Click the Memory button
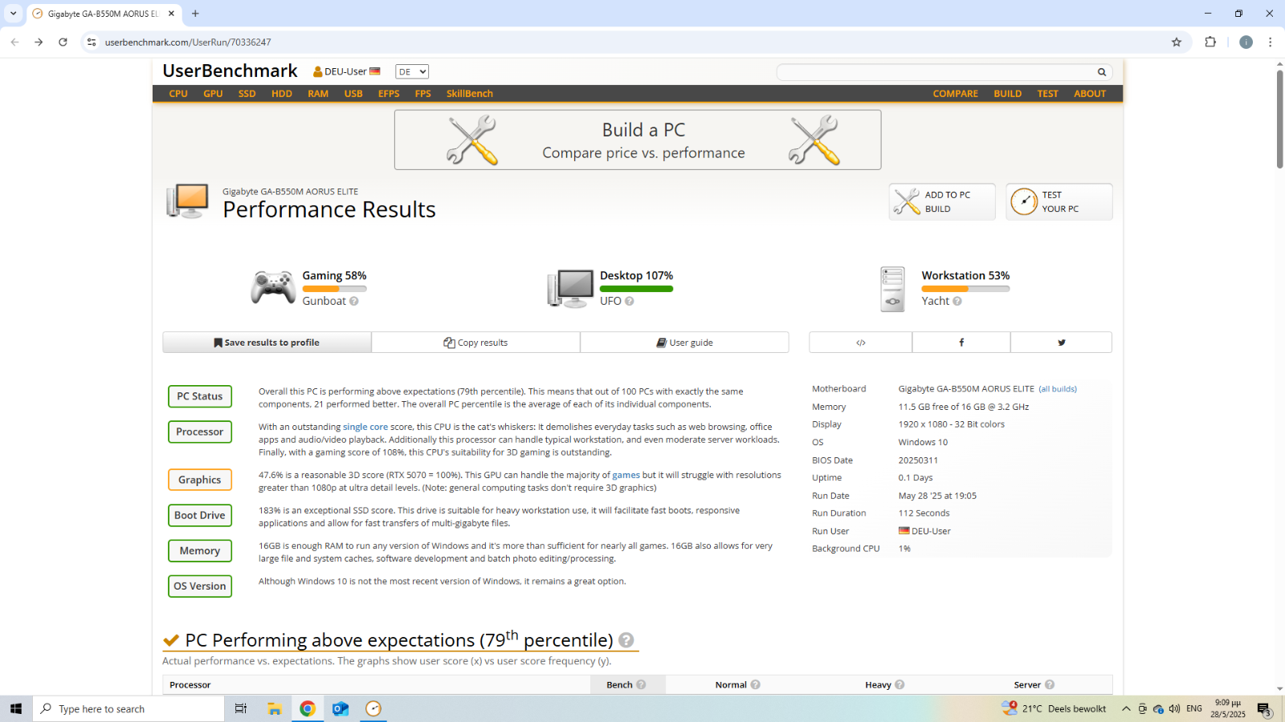Viewport: 1285px width, 722px height. (200, 551)
